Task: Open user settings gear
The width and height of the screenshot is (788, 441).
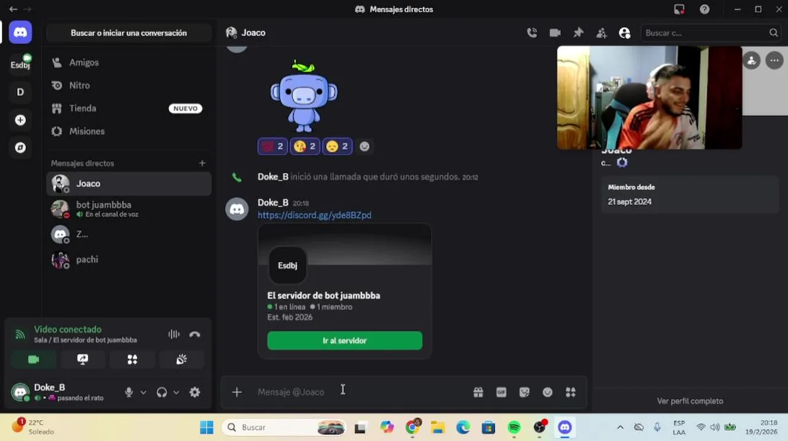Action: pyautogui.click(x=195, y=393)
